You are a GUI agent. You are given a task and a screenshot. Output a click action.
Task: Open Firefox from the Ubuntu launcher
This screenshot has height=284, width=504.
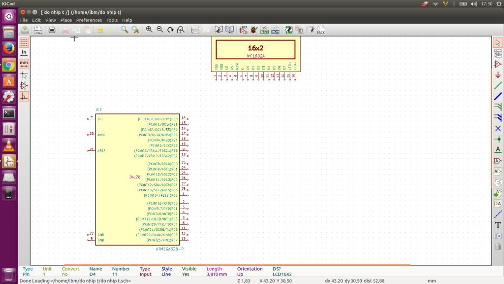pos(8,48)
